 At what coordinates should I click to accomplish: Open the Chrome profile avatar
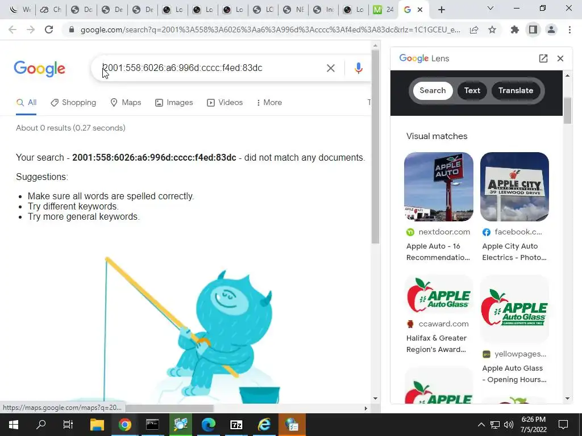[551, 30]
